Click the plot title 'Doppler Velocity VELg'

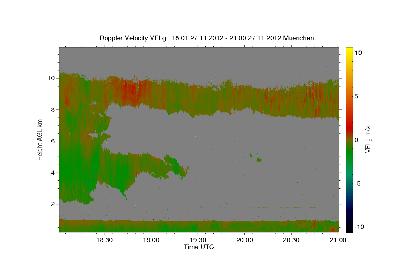click(x=133, y=38)
